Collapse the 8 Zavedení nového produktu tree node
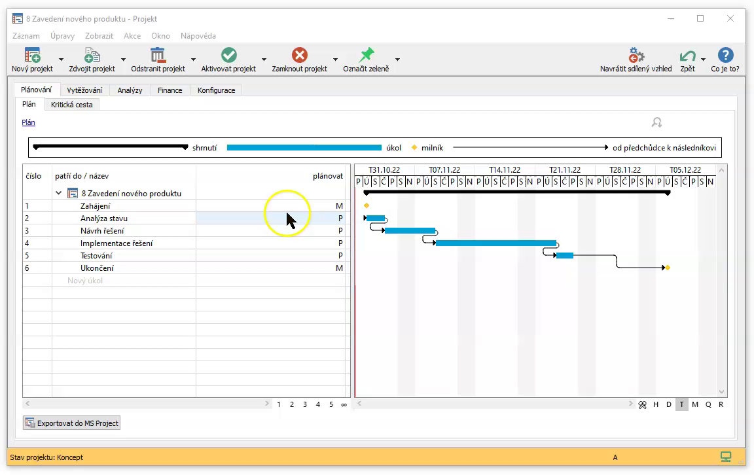Viewport: 754px width, 475px height. point(59,193)
